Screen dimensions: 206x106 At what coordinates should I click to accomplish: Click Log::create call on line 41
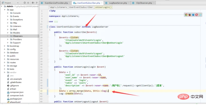point(71,94)
